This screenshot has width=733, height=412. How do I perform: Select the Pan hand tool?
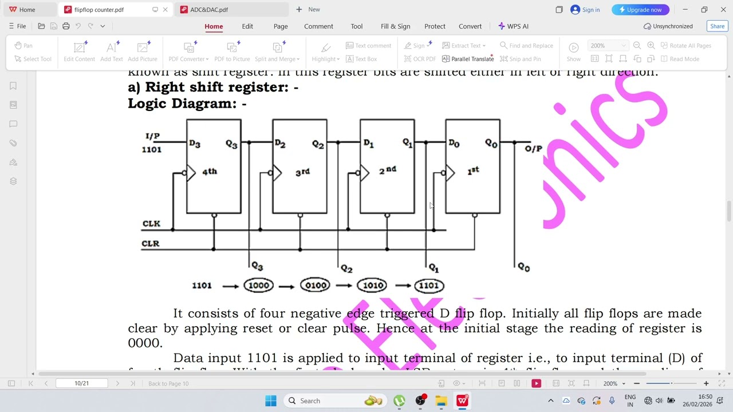tap(23, 46)
